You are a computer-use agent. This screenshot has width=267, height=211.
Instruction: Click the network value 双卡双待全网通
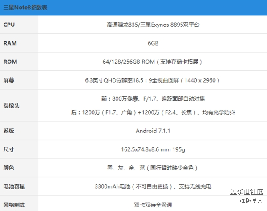[153, 205]
